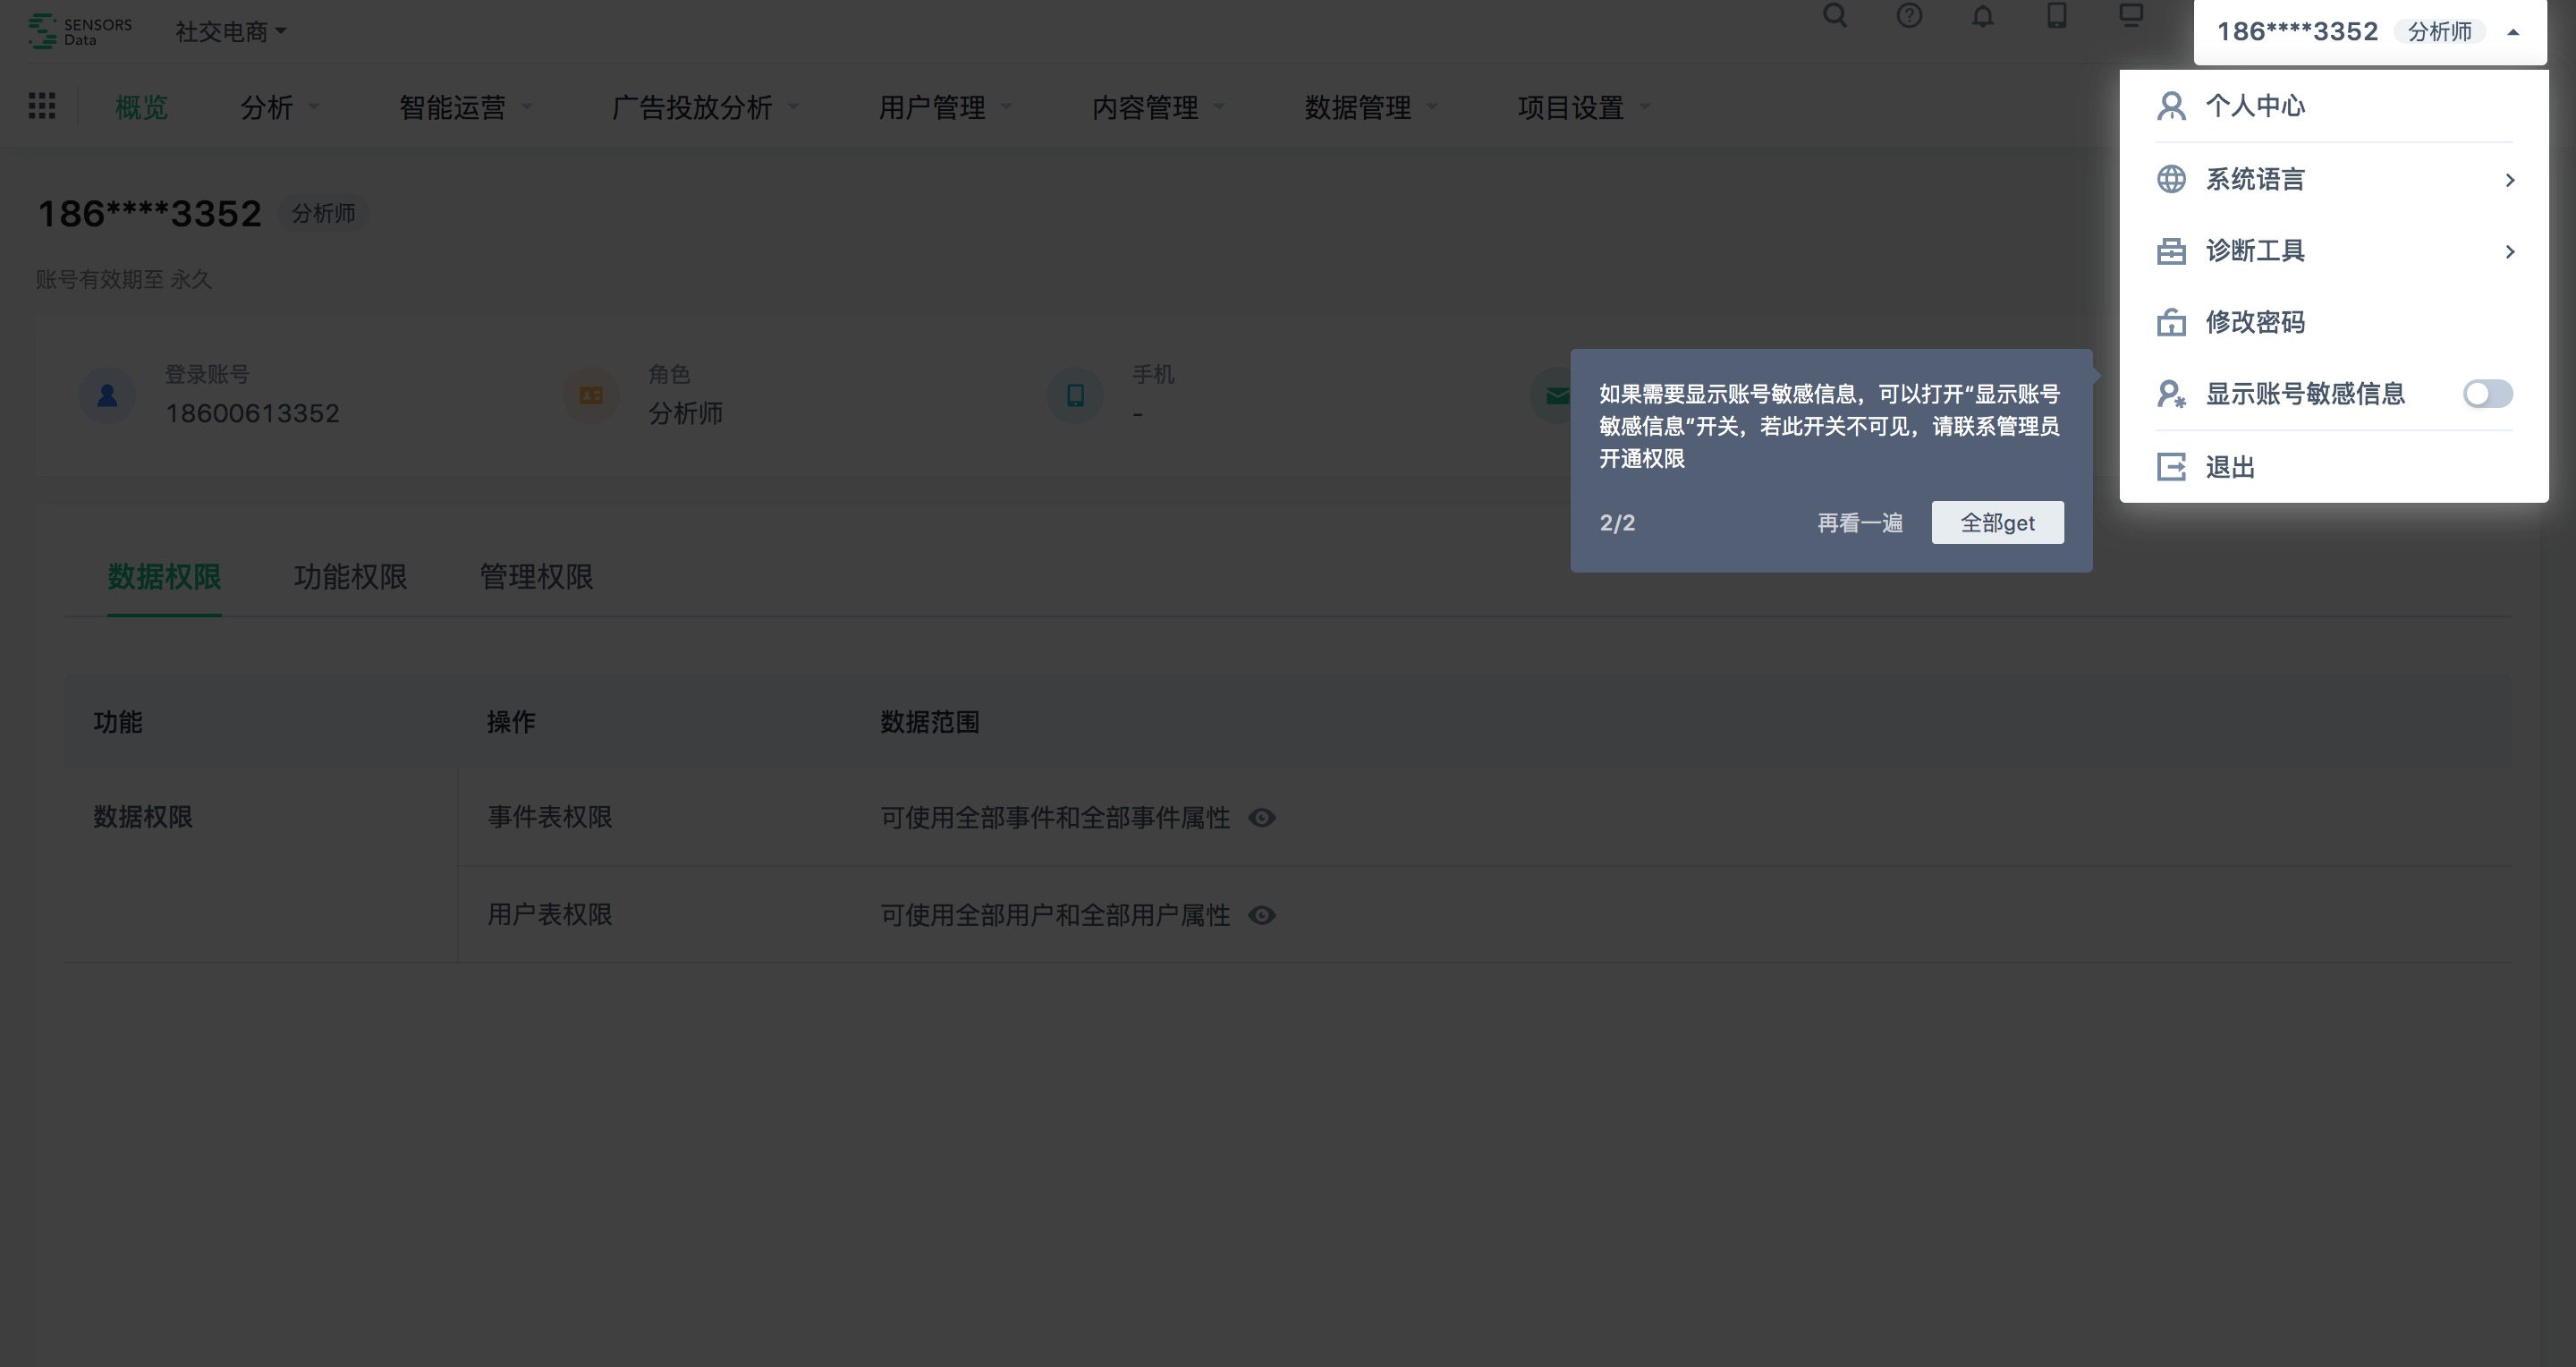Viewport: 2576px width, 1367px height.
Task: Open the notifications bell icon
Action: (x=1983, y=15)
